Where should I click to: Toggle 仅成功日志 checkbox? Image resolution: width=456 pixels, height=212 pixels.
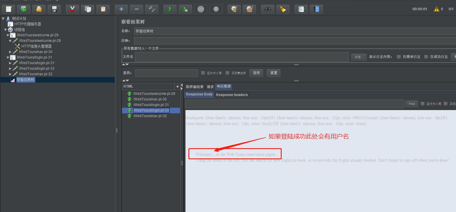[x=426, y=57]
